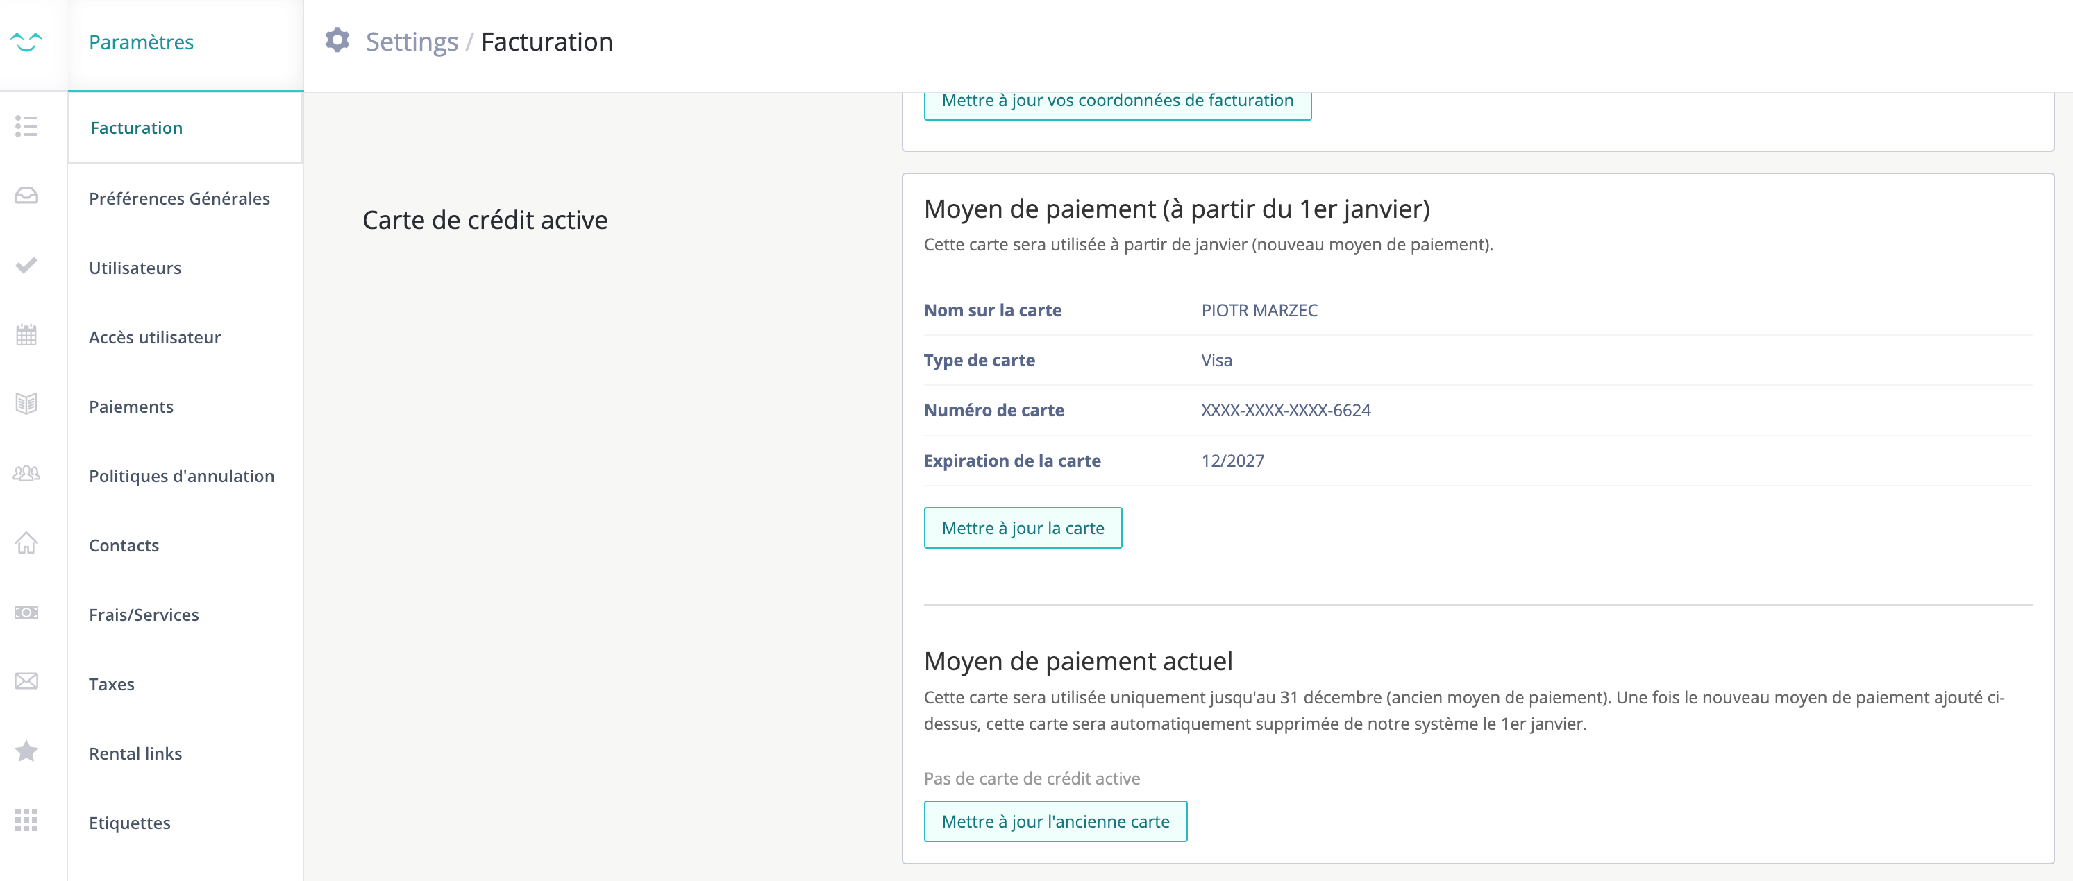Open the list icon in sidebar
The width and height of the screenshot is (2073, 881).
tap(26, 126)
